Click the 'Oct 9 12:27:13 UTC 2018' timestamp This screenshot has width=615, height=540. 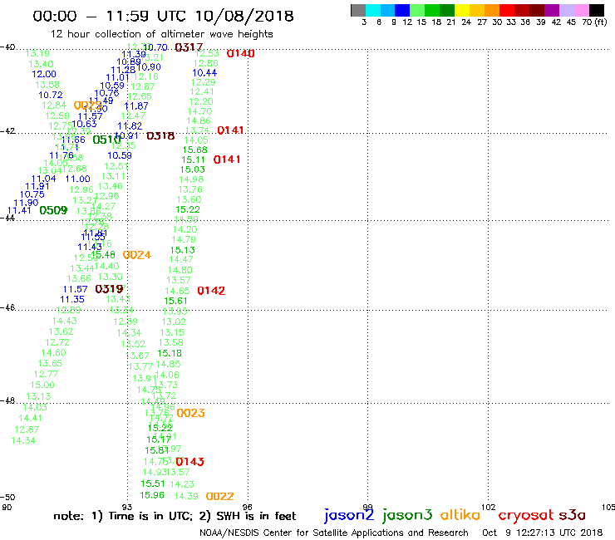pos(543,533)
